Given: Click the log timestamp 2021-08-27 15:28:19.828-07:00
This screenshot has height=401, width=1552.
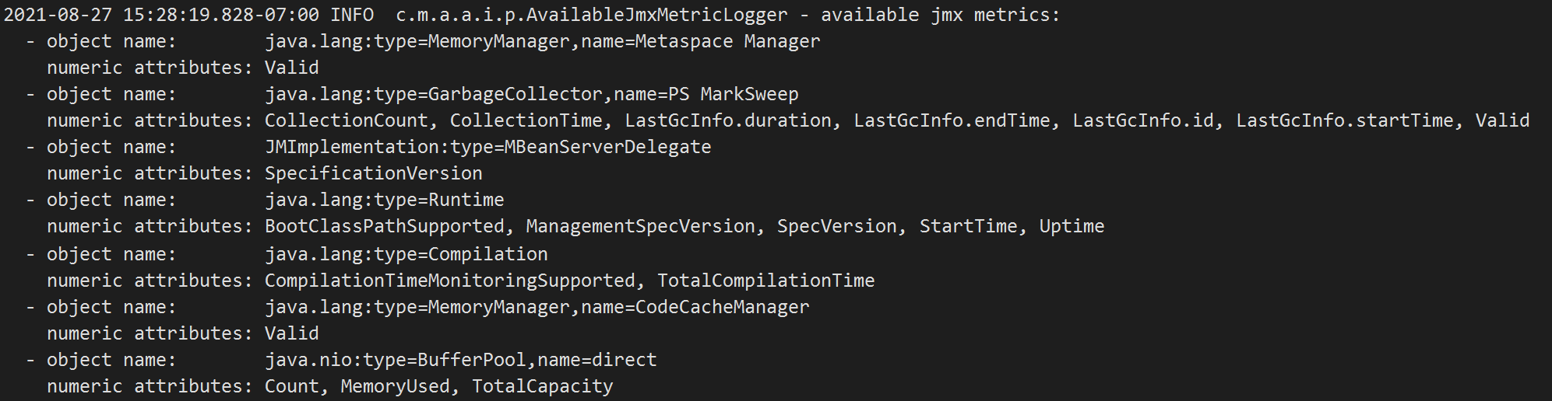Looking at the screenshot, I should coord(161,15).
